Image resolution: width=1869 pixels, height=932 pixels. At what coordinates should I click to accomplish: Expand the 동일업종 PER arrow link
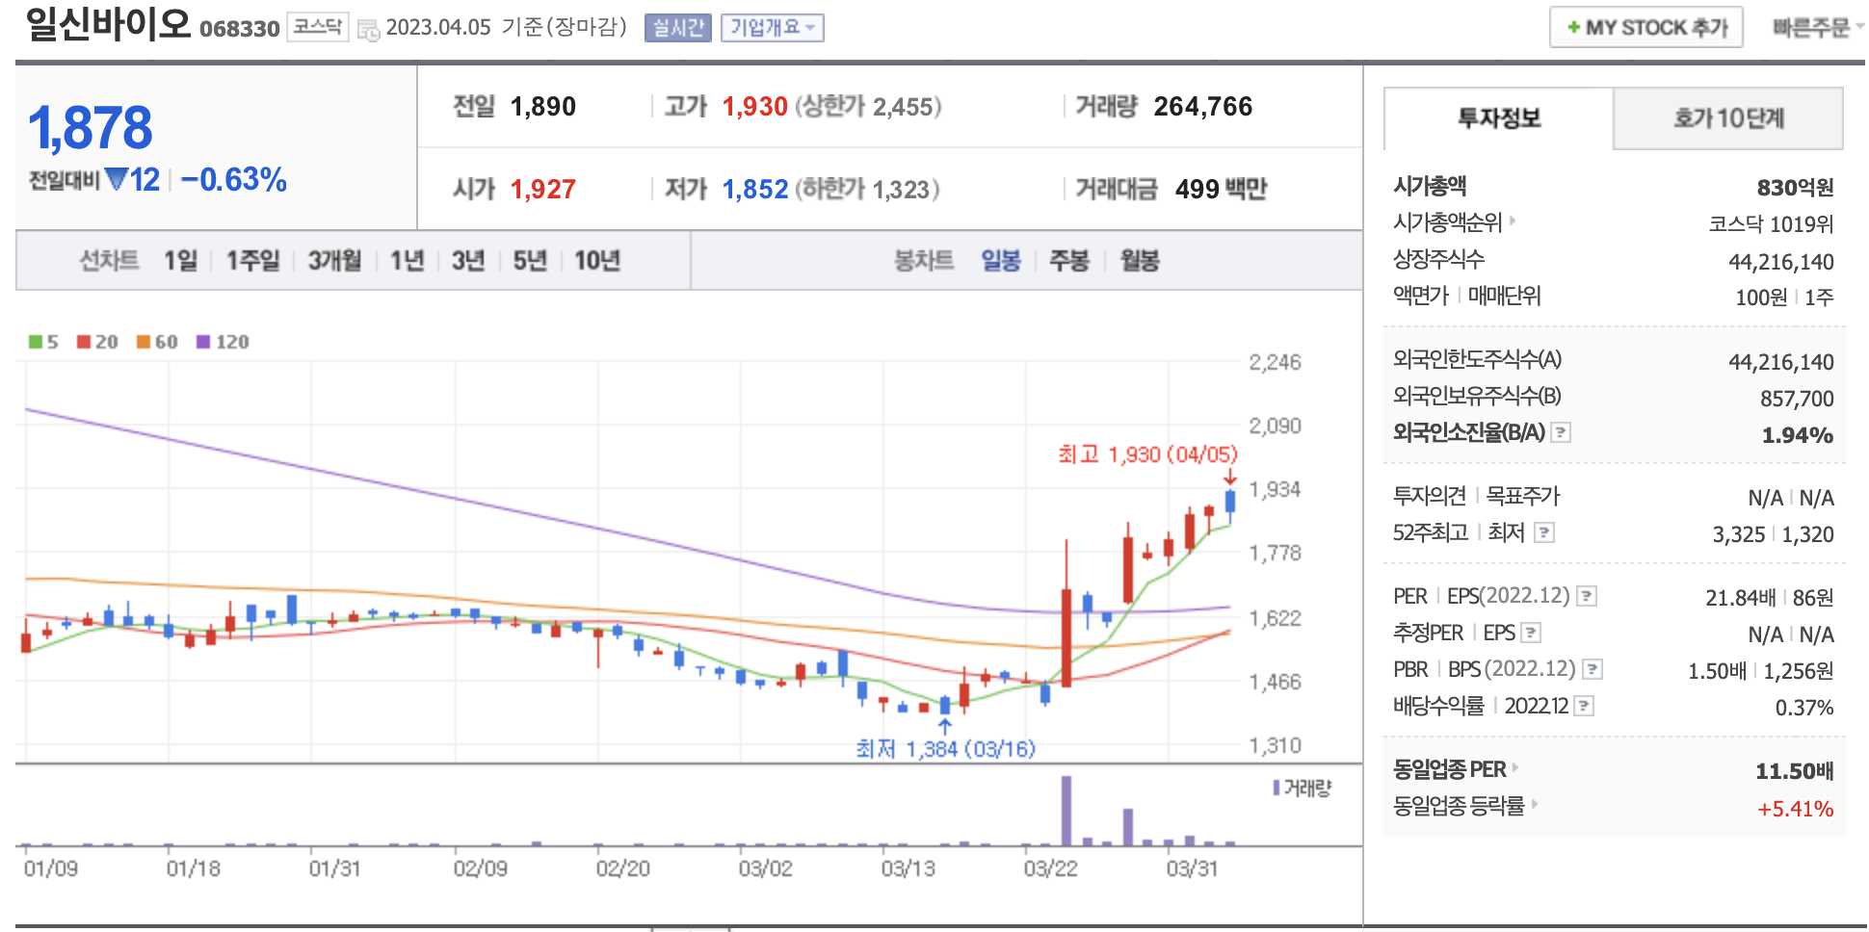(x=1515, y=768)
